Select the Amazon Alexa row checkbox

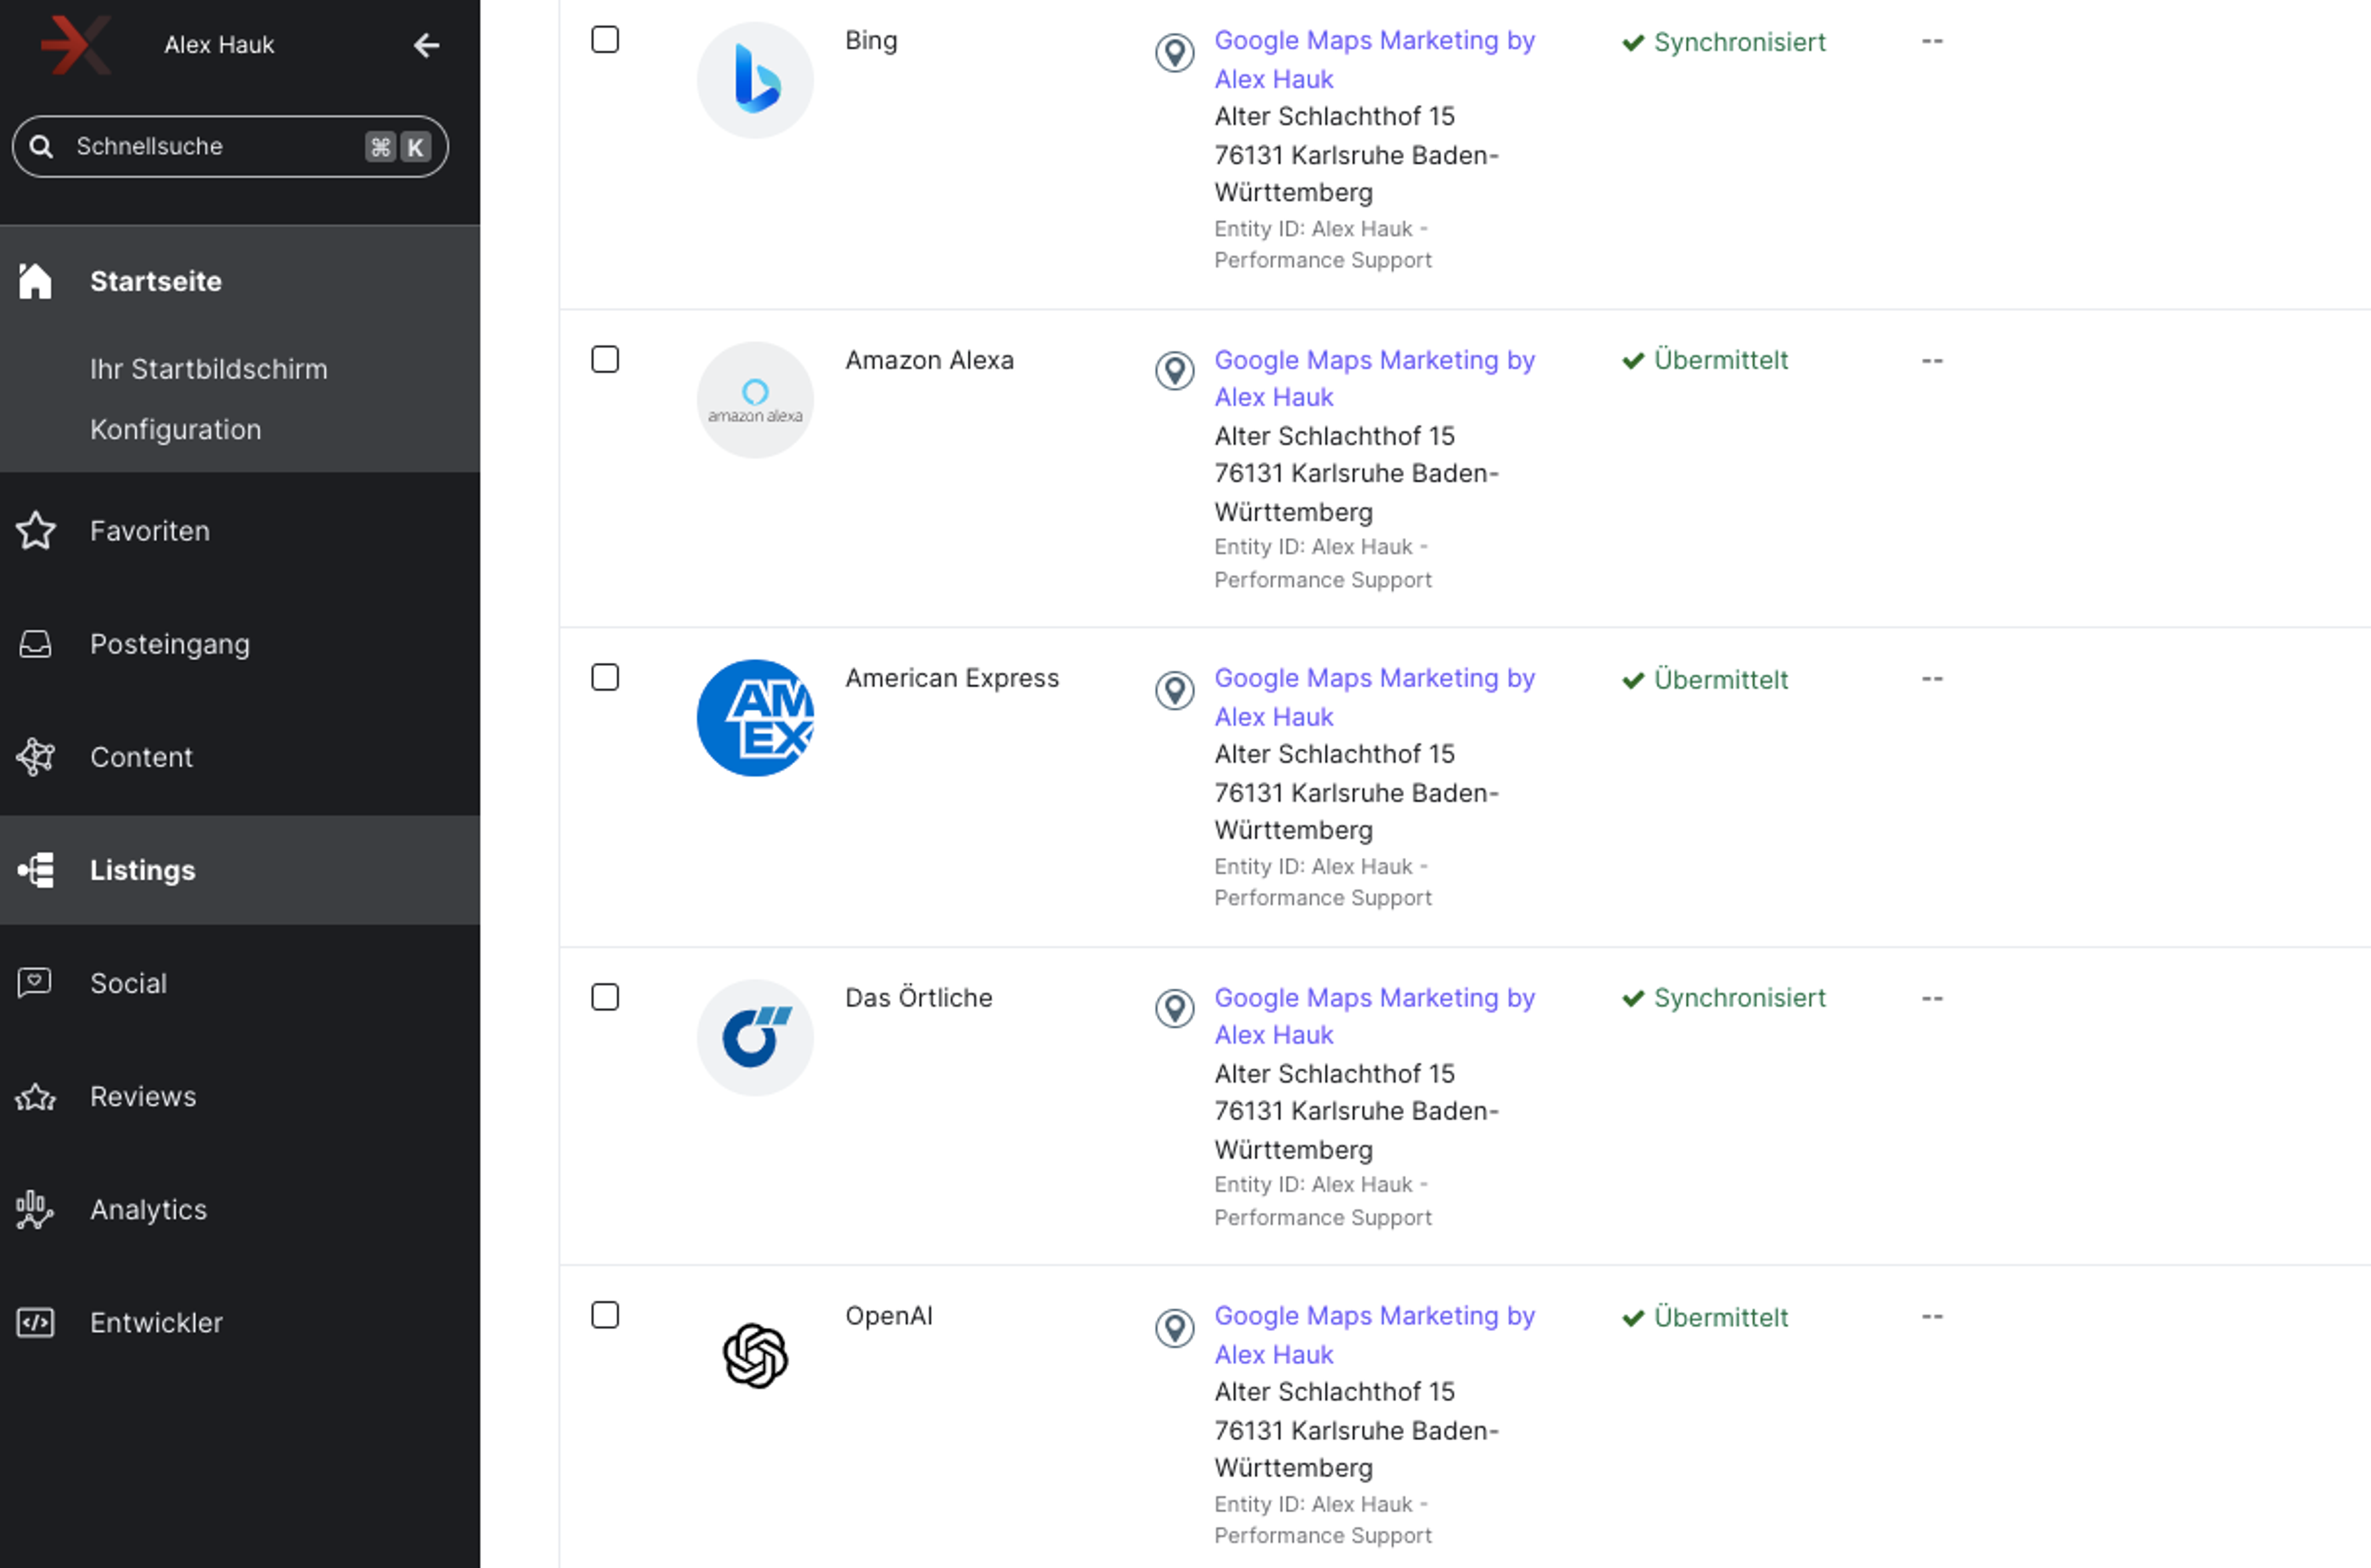pos(605,359)
